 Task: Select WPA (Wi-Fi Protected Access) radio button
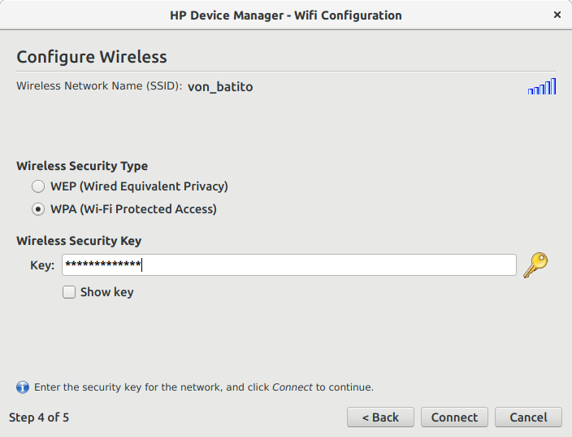38,209
